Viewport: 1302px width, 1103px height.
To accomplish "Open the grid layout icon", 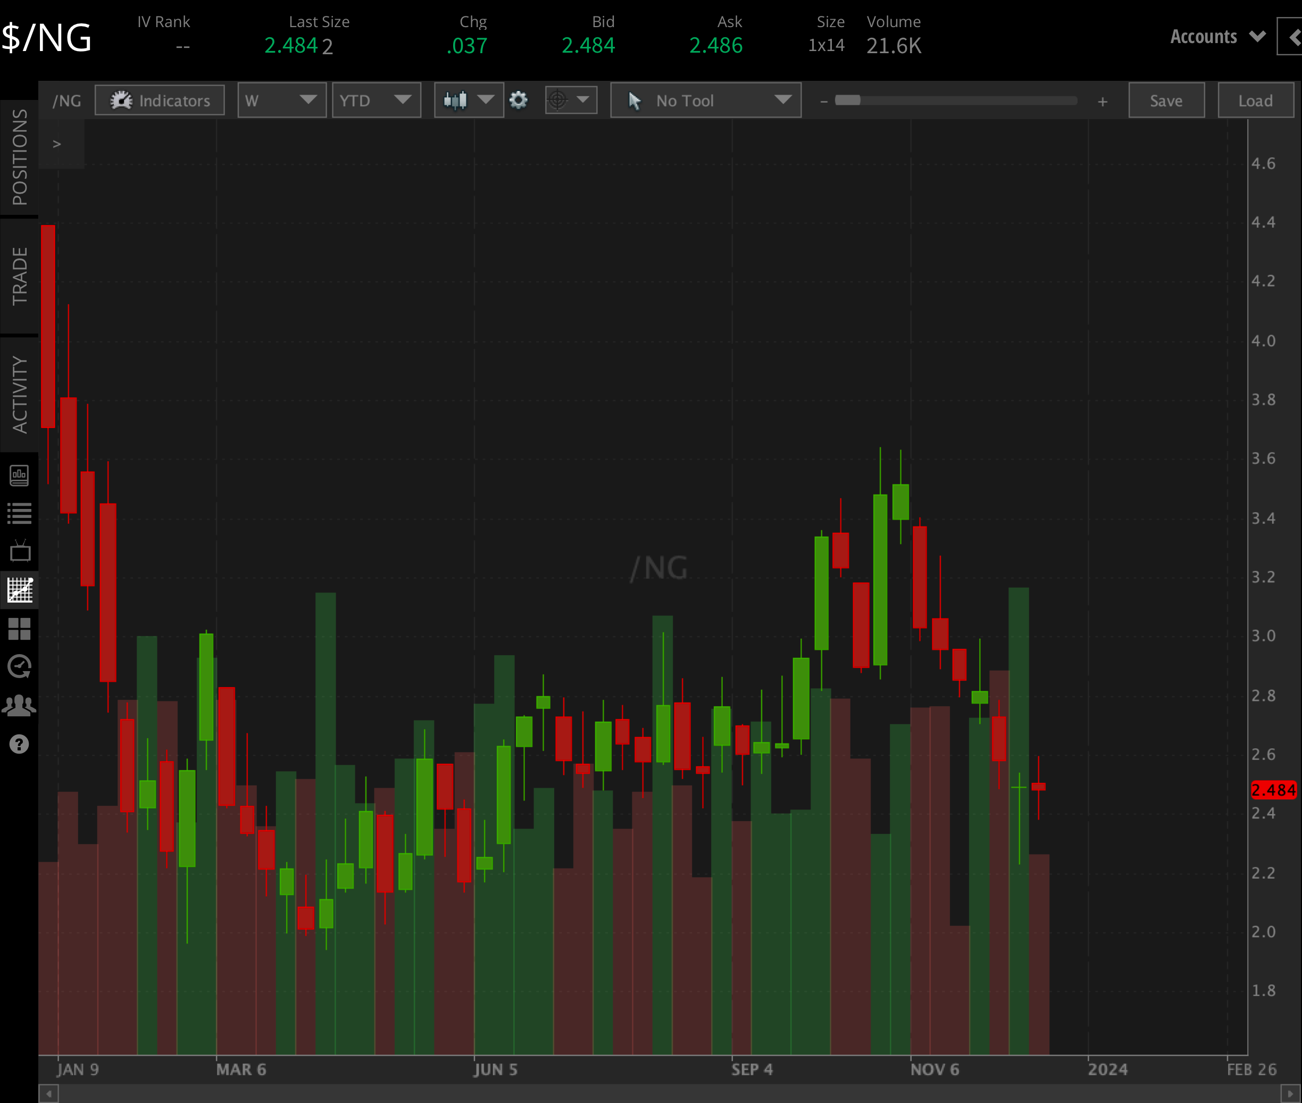I will [19, 629].
